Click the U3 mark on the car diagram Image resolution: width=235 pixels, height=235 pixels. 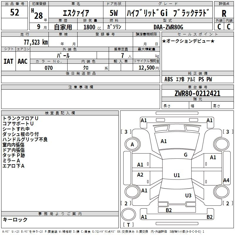click(x=188, y=195)
